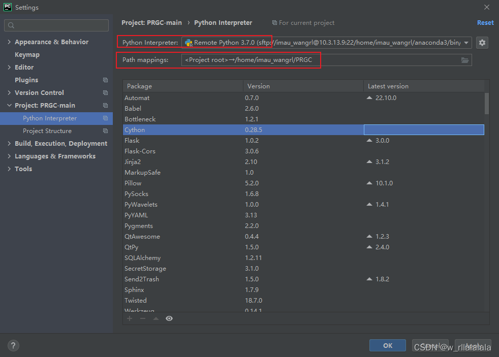499x357 pixels.
Task: Click the help question mark button
Action: point(13,345)
